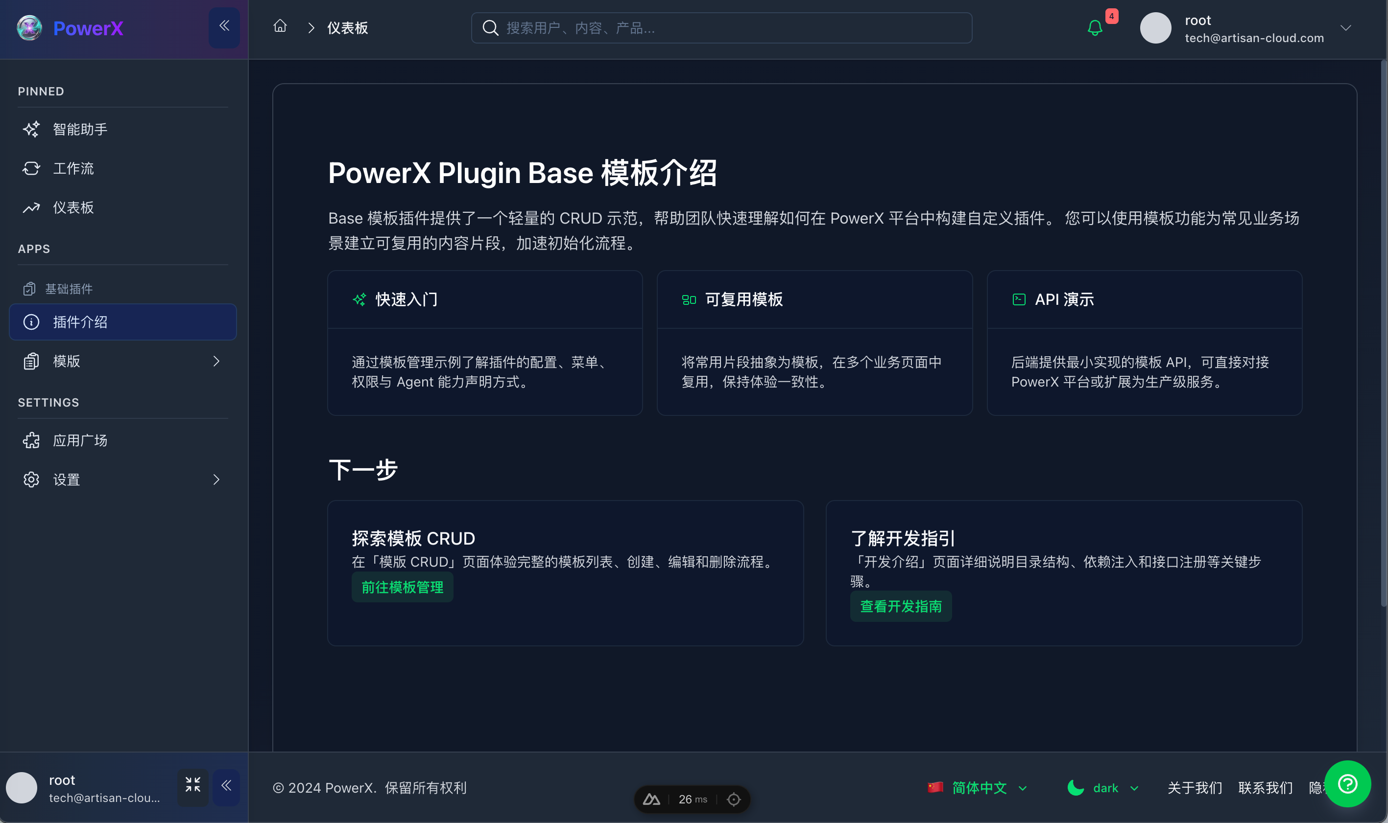Click the 查看开发指南 button
Image resolution: width=1388 pixels, height=823 pixels.
click(x=900, y=606)
